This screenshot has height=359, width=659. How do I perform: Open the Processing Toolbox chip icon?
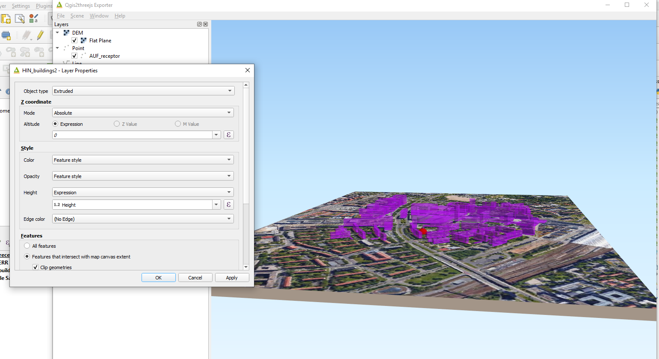(x=6, y=36)
